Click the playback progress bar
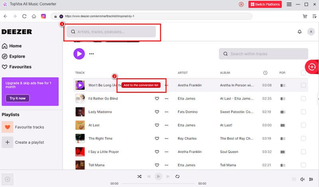Viewport: 319px width, 187px height. click(x=158, y=183)
